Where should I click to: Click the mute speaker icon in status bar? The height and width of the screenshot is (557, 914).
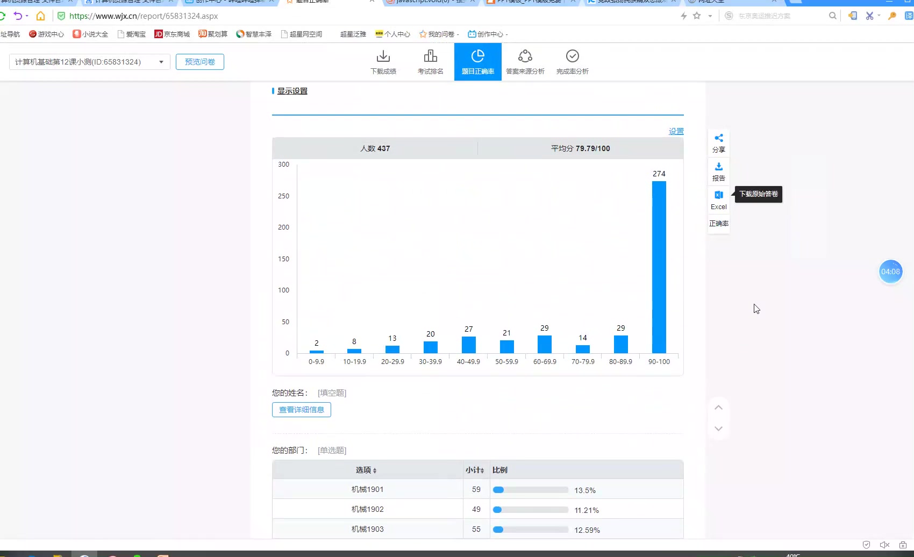(884, 545)
